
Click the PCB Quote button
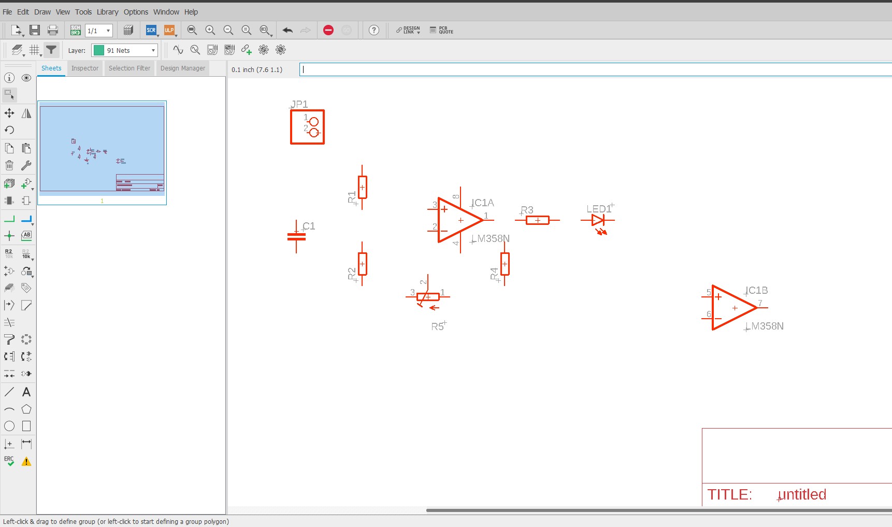[441, 31]
